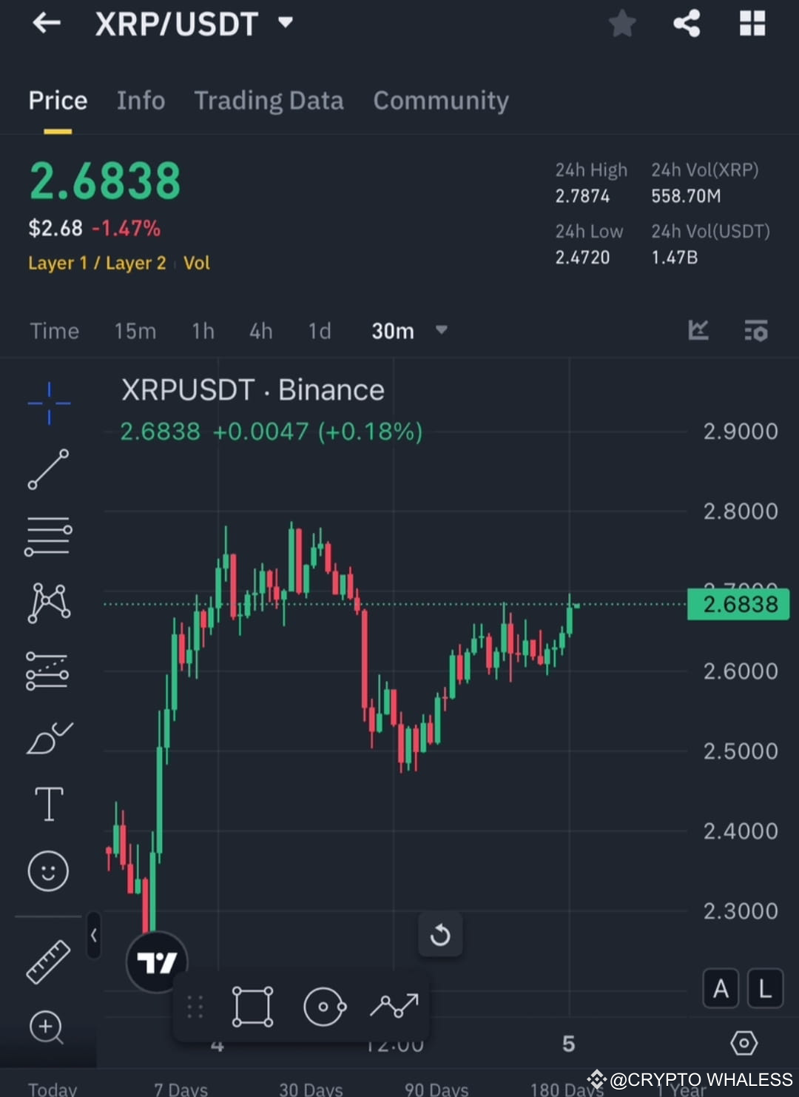Favorite the XRP/USDT pair with the star
The image size is (799, 1097).
pos(622,23)
